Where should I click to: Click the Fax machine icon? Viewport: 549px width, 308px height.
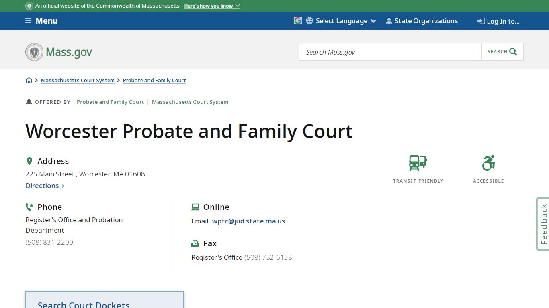[x=195, y=243]
